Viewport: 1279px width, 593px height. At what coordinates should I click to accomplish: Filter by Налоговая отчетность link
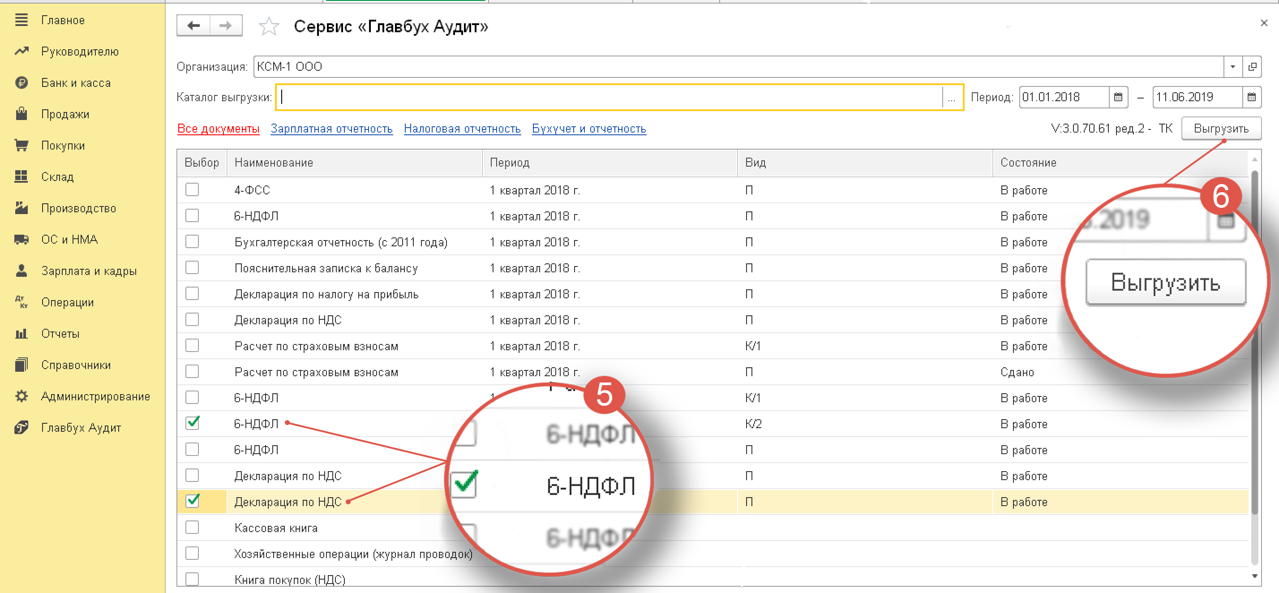(462, 129)
